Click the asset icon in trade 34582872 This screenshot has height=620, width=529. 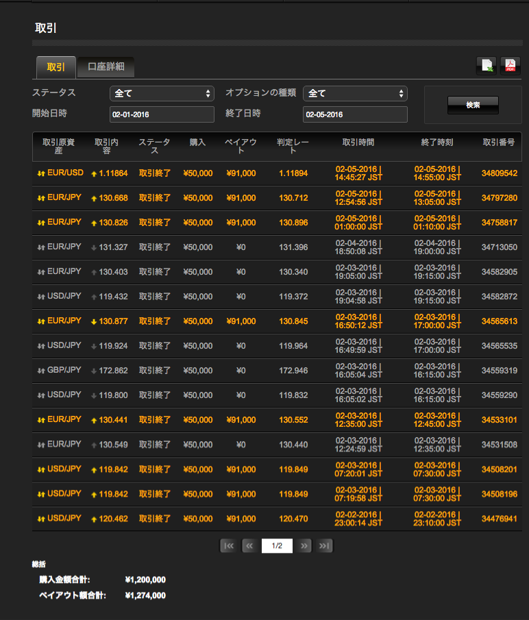click(x=40, y=297)
